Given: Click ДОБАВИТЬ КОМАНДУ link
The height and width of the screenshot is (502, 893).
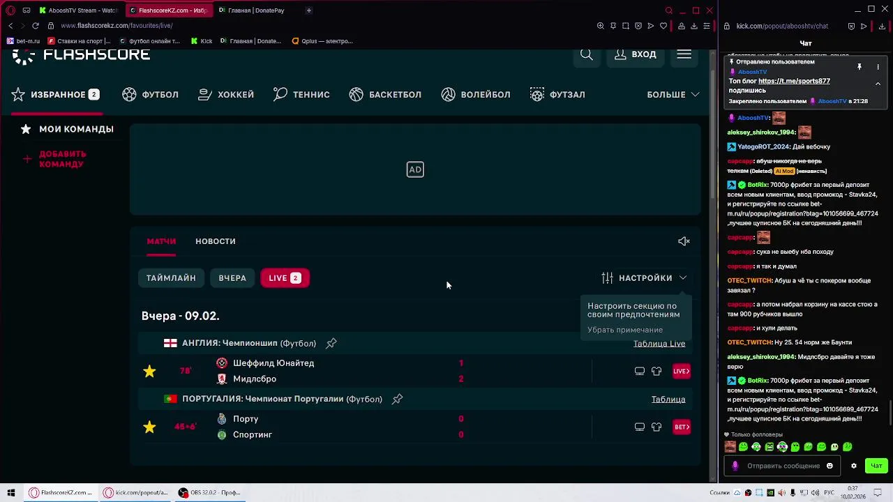Looking at the screenshot, I should pos(56,159).
